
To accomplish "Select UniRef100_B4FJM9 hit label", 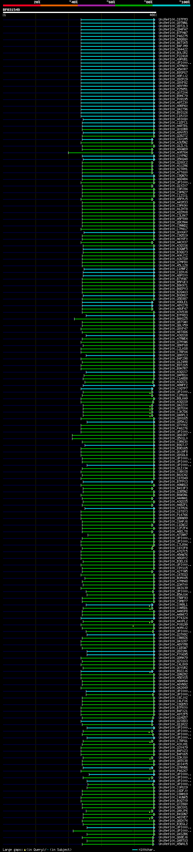I will pos(173,46).
